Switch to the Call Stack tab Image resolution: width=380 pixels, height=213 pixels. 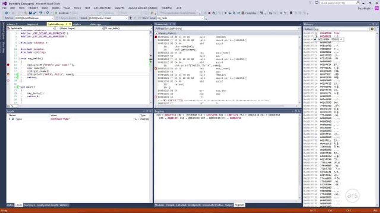181,205
